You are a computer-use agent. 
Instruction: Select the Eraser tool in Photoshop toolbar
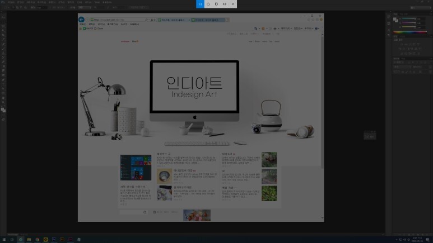(x=3, y=61)
